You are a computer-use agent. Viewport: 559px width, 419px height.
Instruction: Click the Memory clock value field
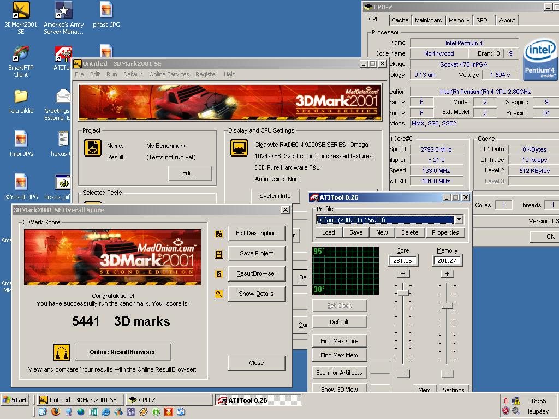pyautogui.click(x=447, y=261)
